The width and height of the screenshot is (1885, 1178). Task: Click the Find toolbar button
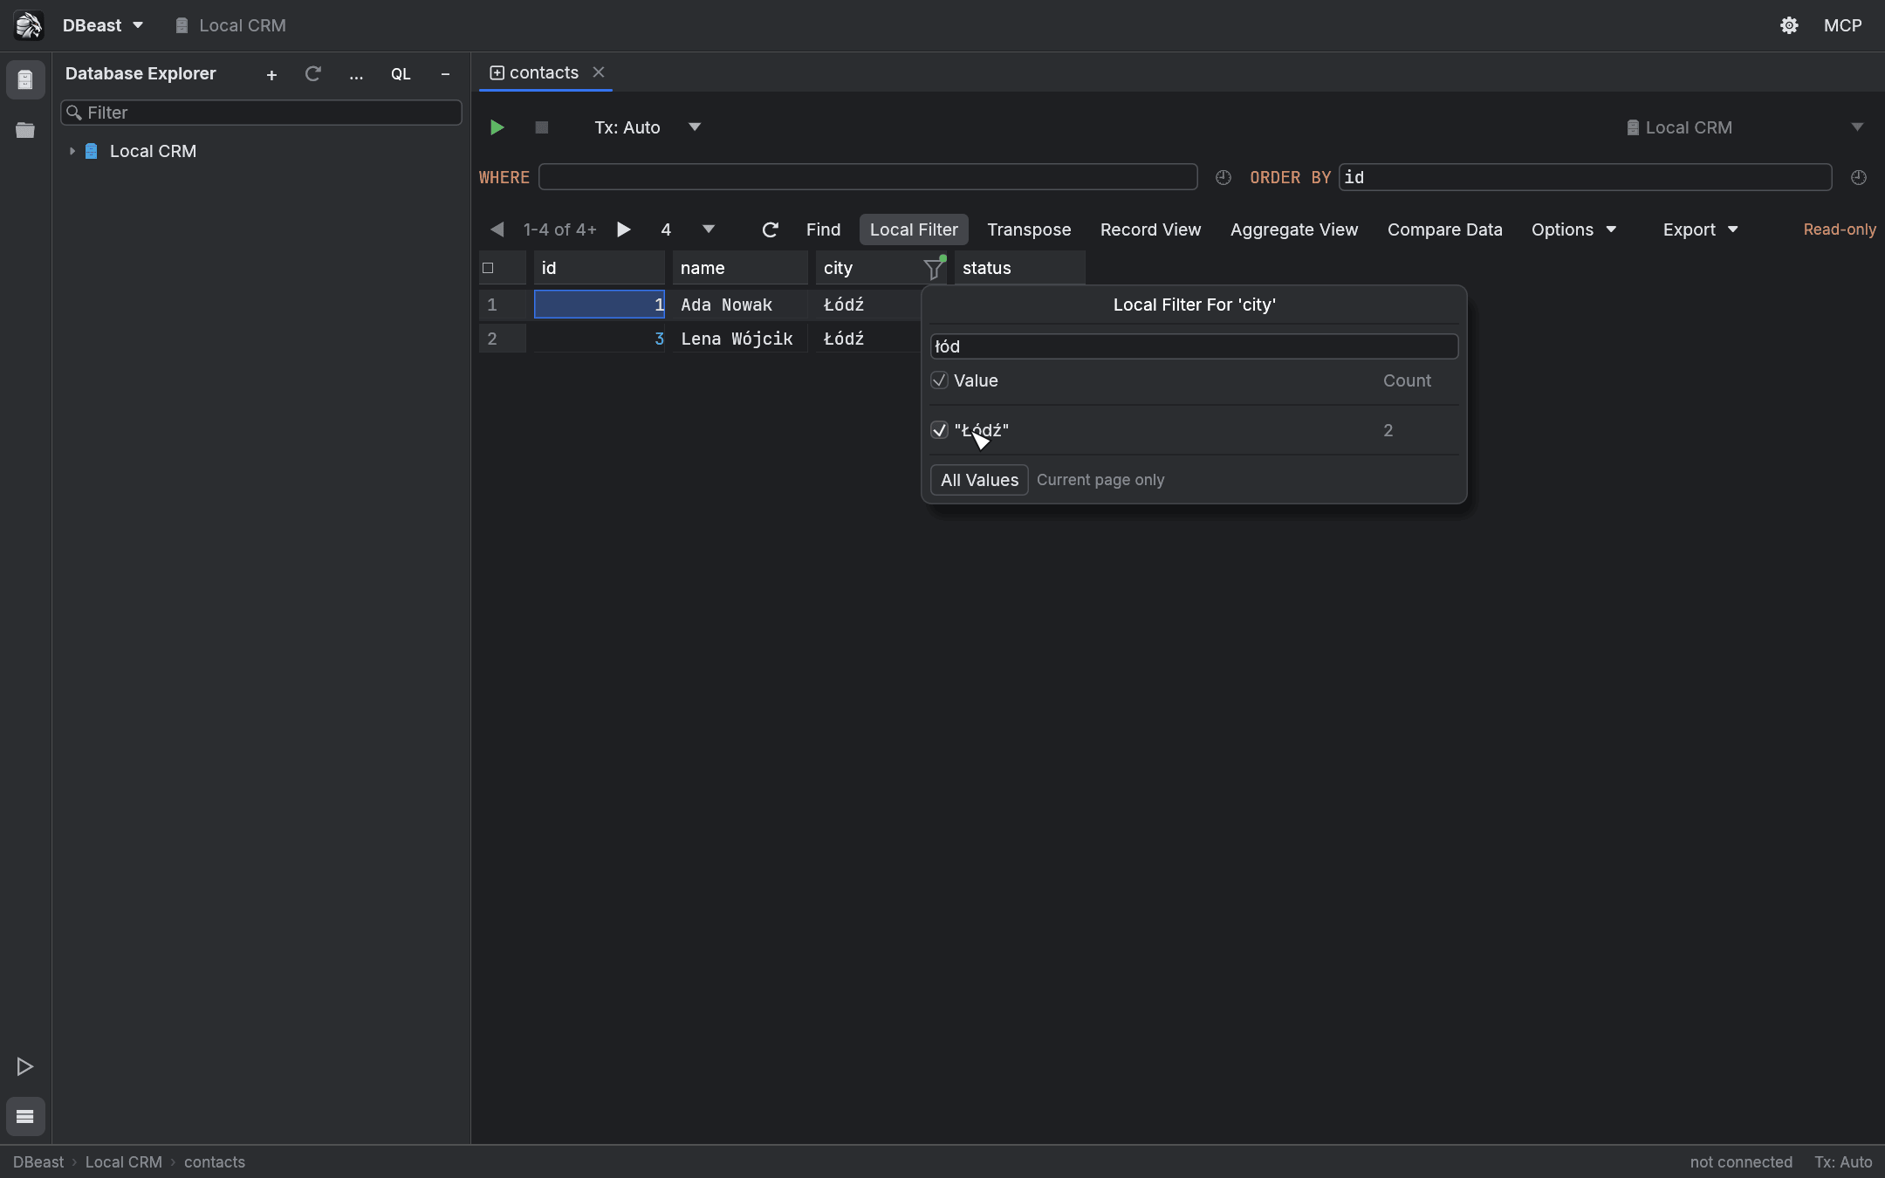823,229
